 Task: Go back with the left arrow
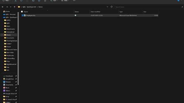pyautogui.click(x=3, y=7)
